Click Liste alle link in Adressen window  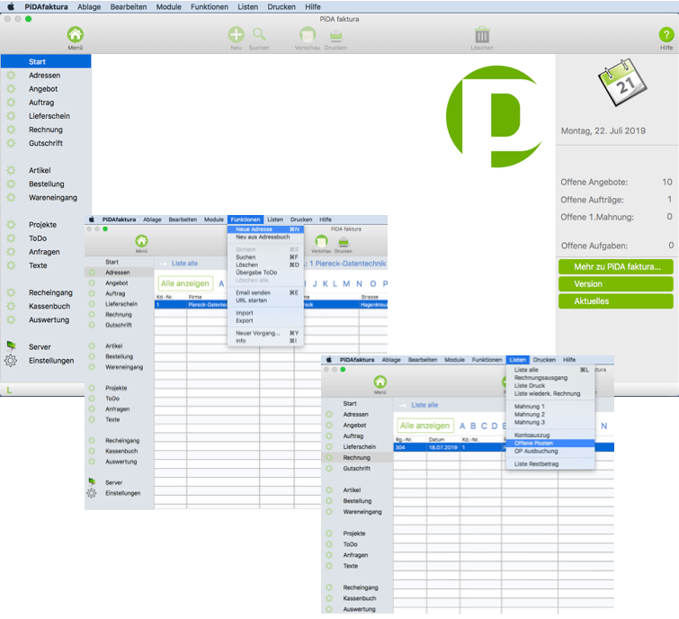(184, 264)
